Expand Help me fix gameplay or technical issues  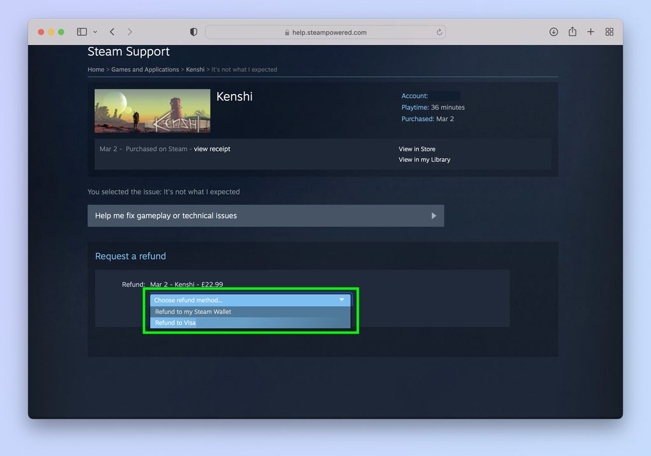266,215
